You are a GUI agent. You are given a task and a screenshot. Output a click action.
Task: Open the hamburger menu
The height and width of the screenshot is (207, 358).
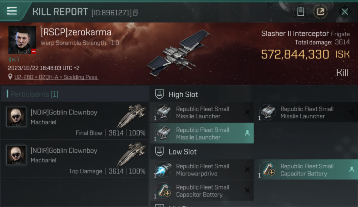12,11
